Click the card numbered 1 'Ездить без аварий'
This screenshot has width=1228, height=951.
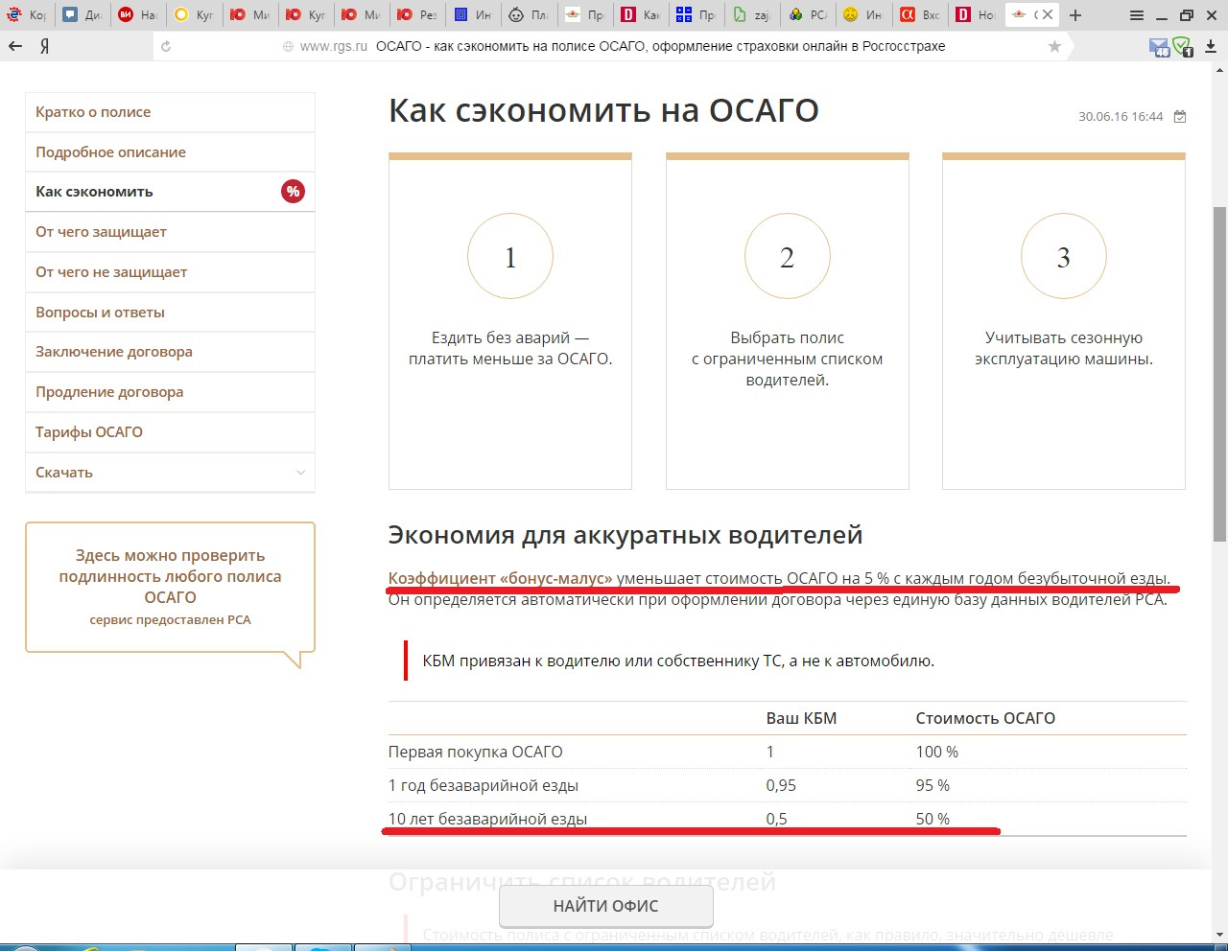click(510, 321)
